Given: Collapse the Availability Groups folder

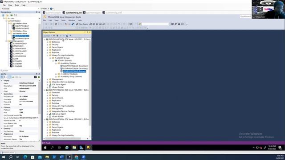Looking at the screenshot, I should click(x=50, y=58).
